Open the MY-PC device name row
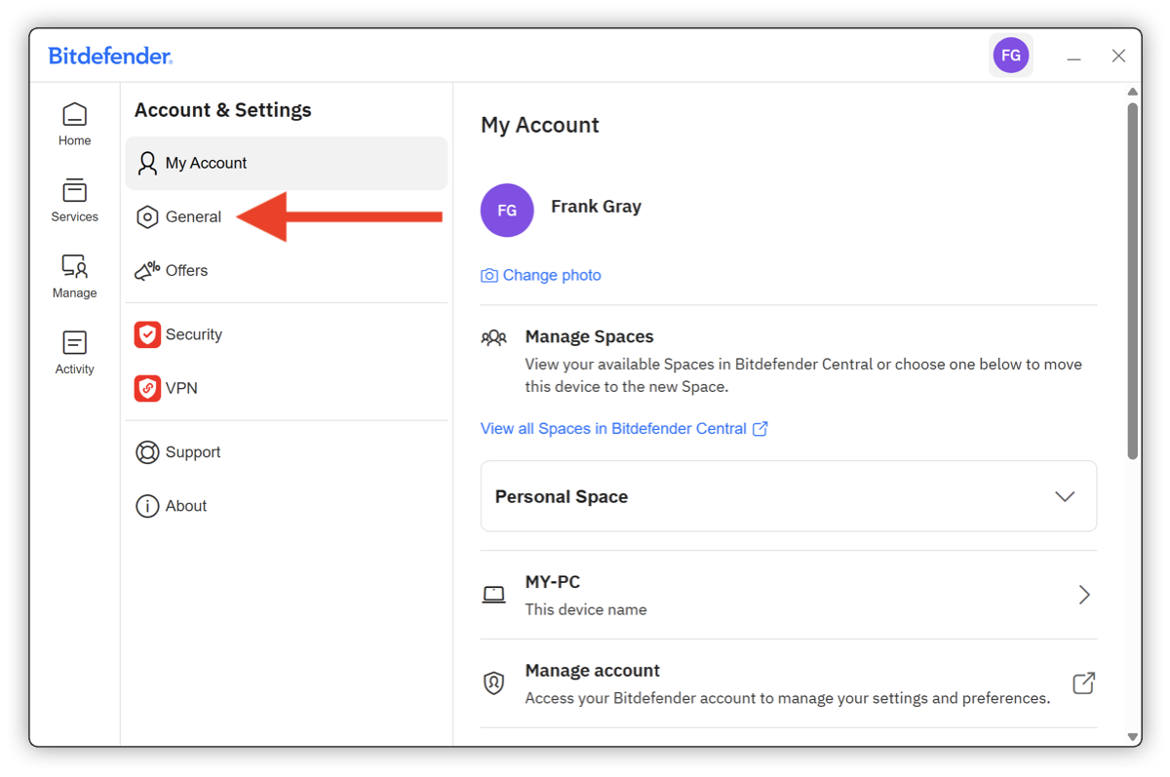 [x=789, y=595]
